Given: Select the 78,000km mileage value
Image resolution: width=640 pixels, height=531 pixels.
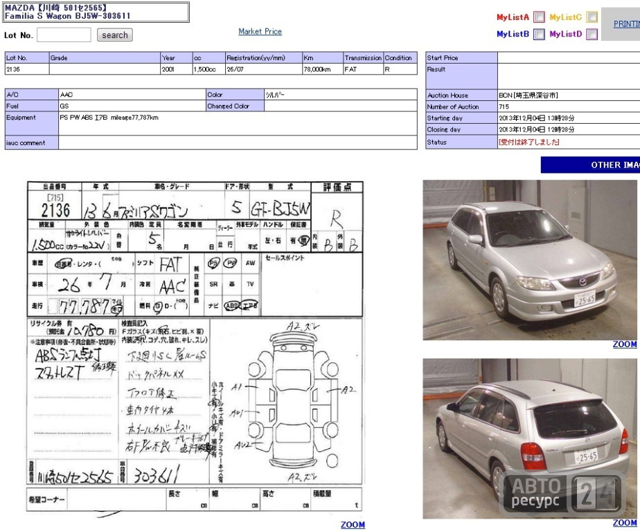Looking at the screenshot, I should coord(317,69).
